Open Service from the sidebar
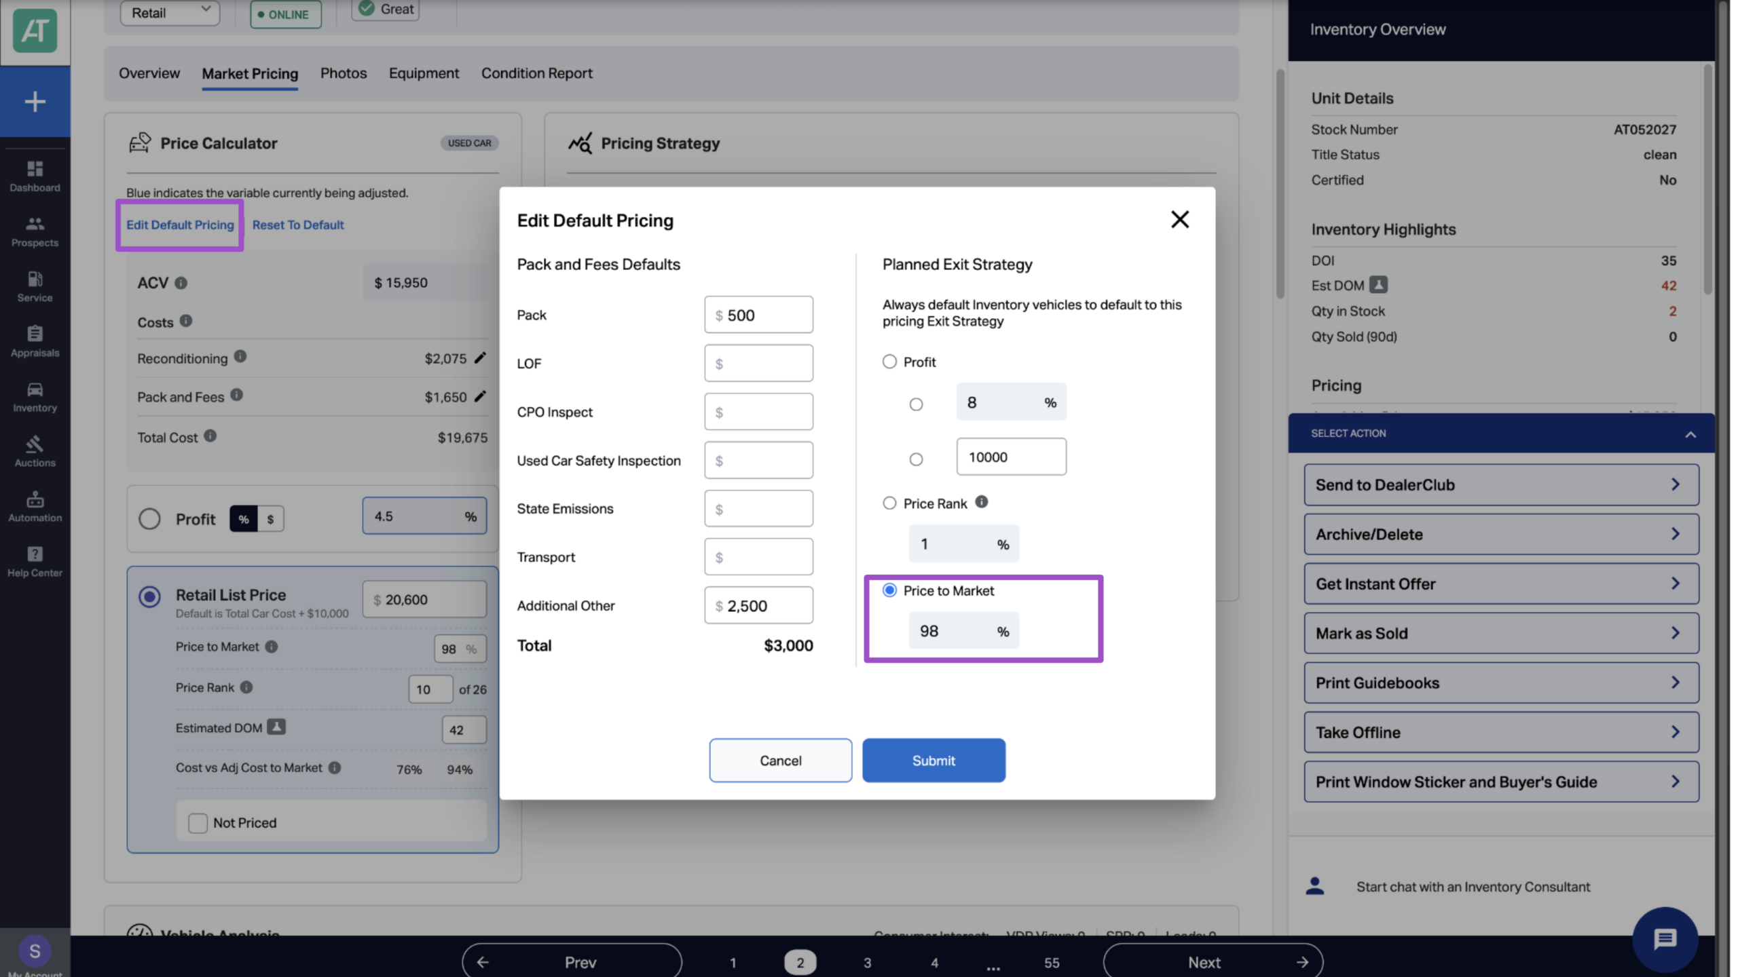Screen dimensions: 1738x977 35,286
